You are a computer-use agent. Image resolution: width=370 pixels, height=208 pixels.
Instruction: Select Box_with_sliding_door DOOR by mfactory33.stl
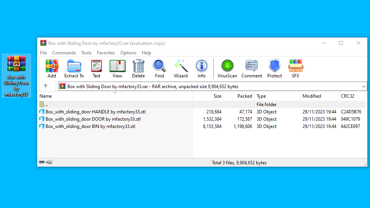pos(93,119)
